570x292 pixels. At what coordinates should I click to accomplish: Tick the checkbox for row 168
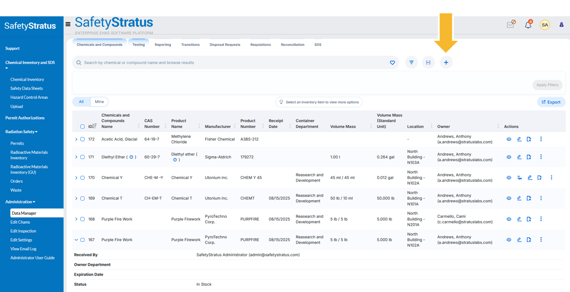point(82,219)
